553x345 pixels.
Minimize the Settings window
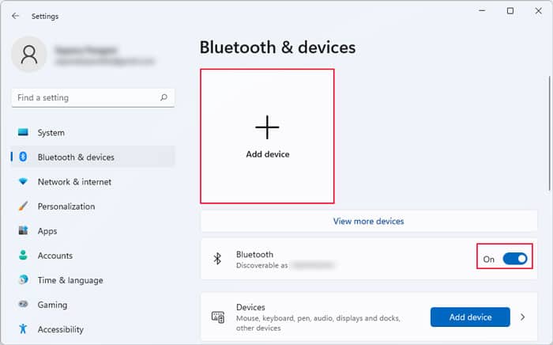tap(482, 11)
